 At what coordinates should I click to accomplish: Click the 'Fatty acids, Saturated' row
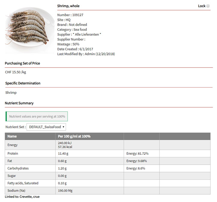pos(23,183)
